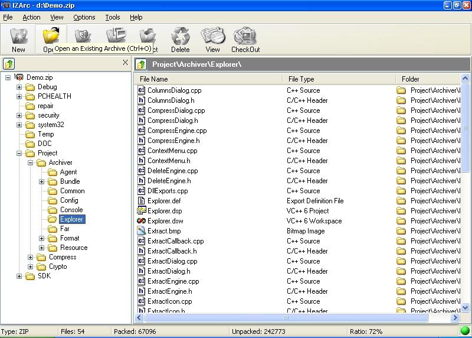Expand the Debug folder node
Screen dimensions: 472x338
tap(19, 87)
